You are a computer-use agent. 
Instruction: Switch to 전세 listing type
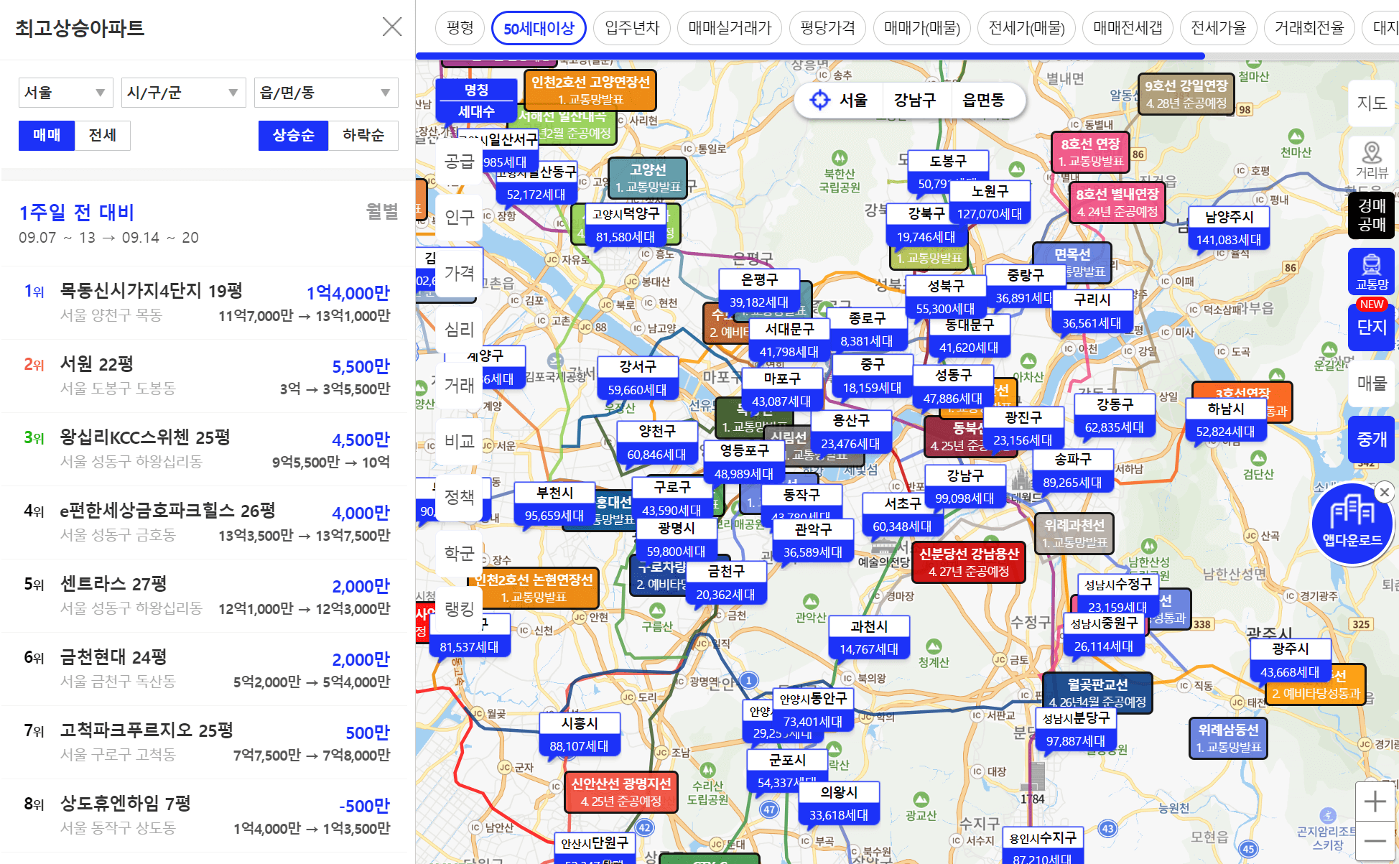tap(102, 135)
